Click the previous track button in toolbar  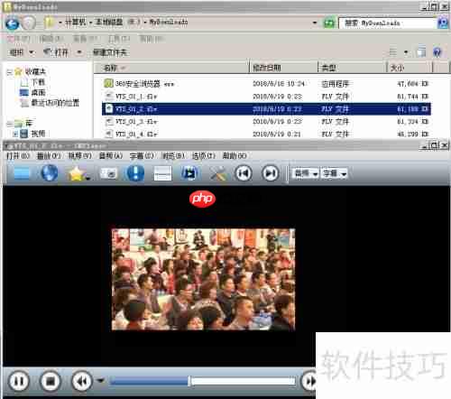[x=244, y=173]
